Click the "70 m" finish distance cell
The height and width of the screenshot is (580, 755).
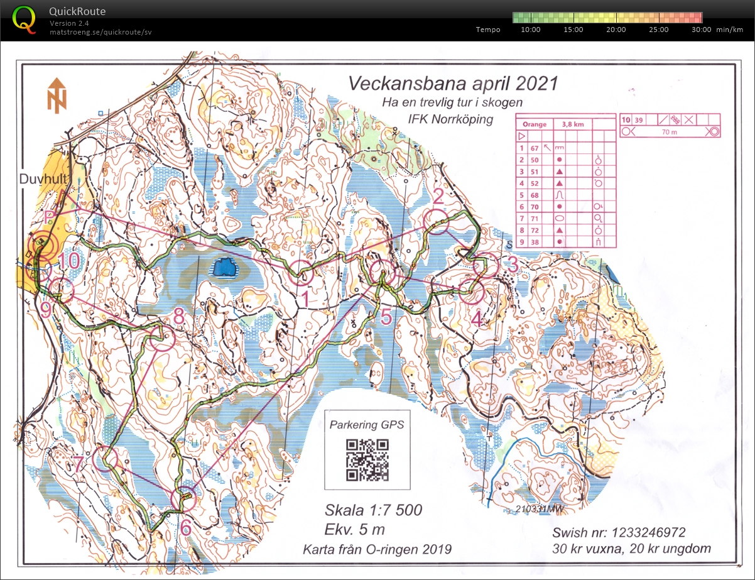tap(671, 131)
